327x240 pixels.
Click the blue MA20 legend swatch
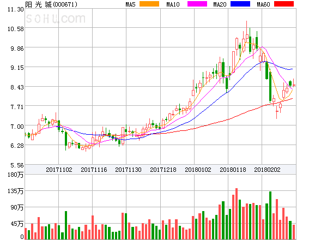240,4
